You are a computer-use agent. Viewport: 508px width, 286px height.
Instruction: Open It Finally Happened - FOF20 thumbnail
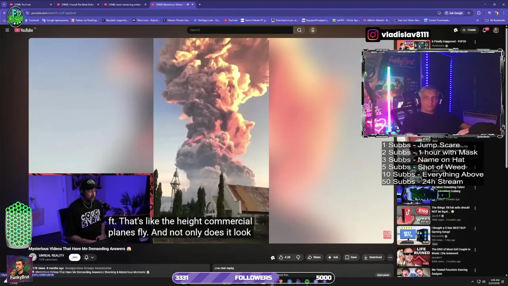tap(413, 44)
